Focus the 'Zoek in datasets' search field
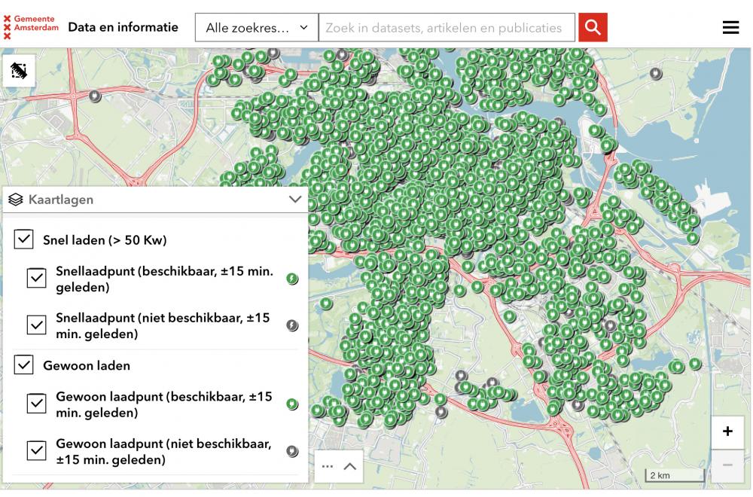 [447, 27]
